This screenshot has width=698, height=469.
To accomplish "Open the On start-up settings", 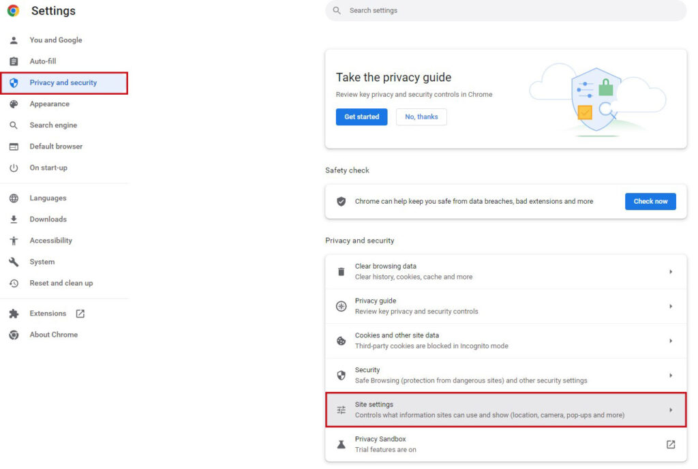I will (x=48, y=167).
